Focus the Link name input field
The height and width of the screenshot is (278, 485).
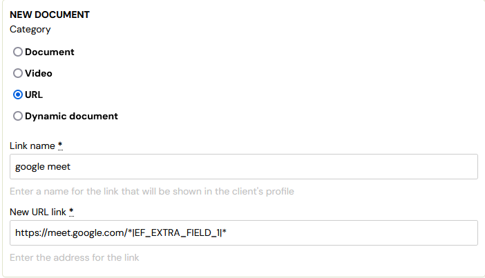244,166
